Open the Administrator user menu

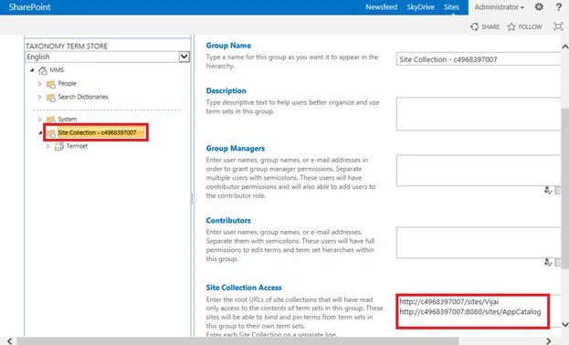tap(499, 7)
